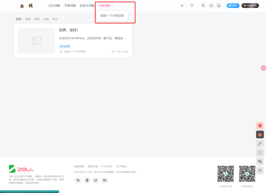Open the shopping cart icon in header
266x193 pixels.
(211, 5)
